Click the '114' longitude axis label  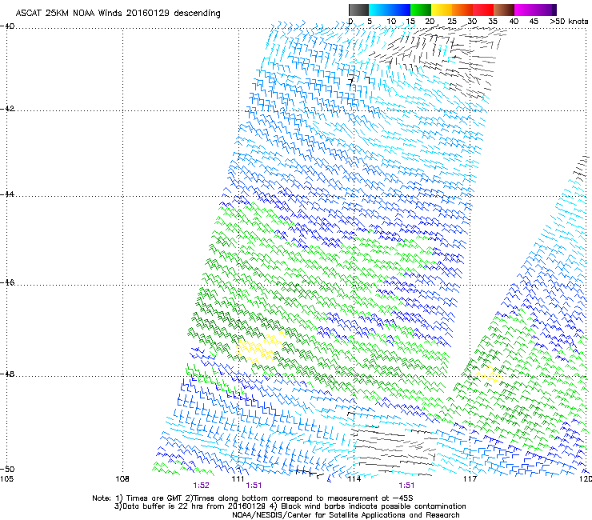pyautogui.click(x=354, y=479)
